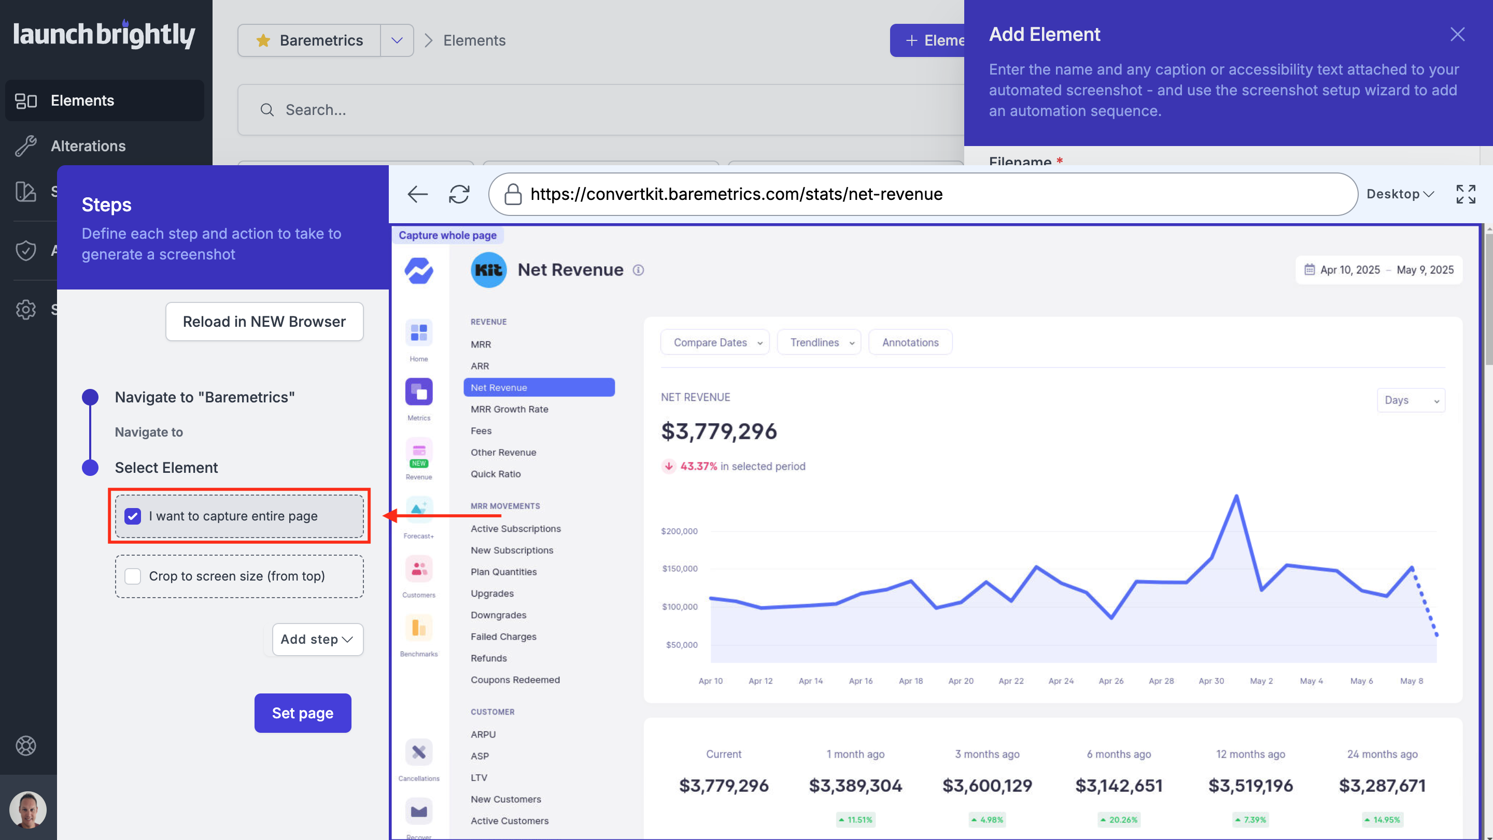
Task: Click the search magnifier icon
Action: [x=266, y=109]
